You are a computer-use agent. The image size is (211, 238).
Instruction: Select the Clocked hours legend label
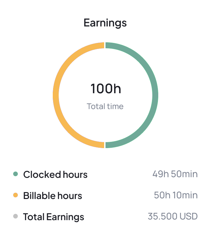click(x=55, y=175)
